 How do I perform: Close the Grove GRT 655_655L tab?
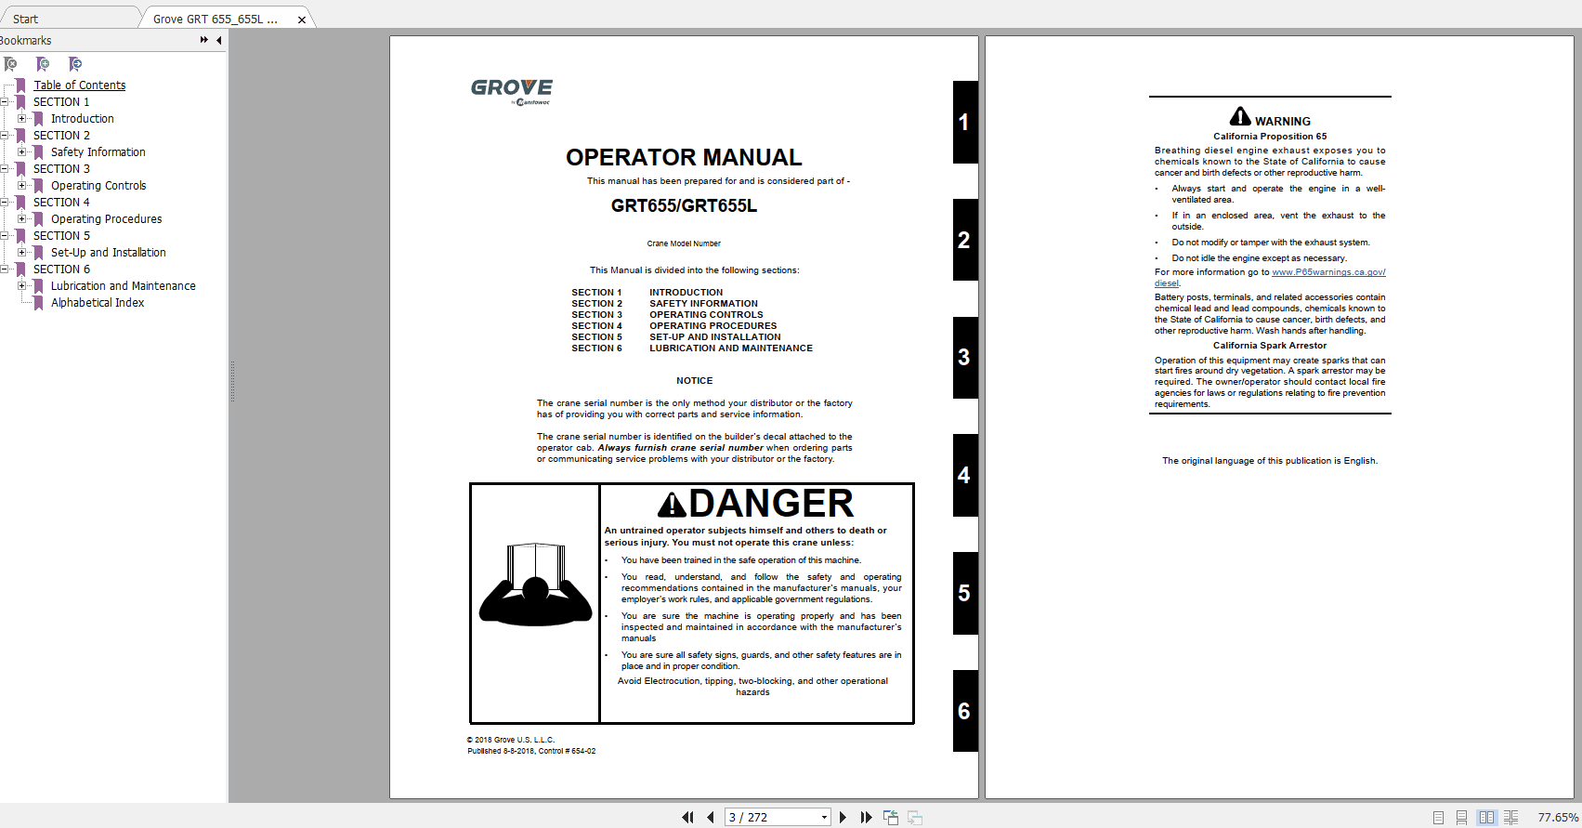pyautogui.click(x=302, y=20)
